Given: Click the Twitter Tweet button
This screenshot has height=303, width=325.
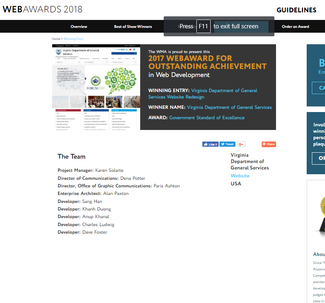Looking at the screenshot, I should coord(227,144).
